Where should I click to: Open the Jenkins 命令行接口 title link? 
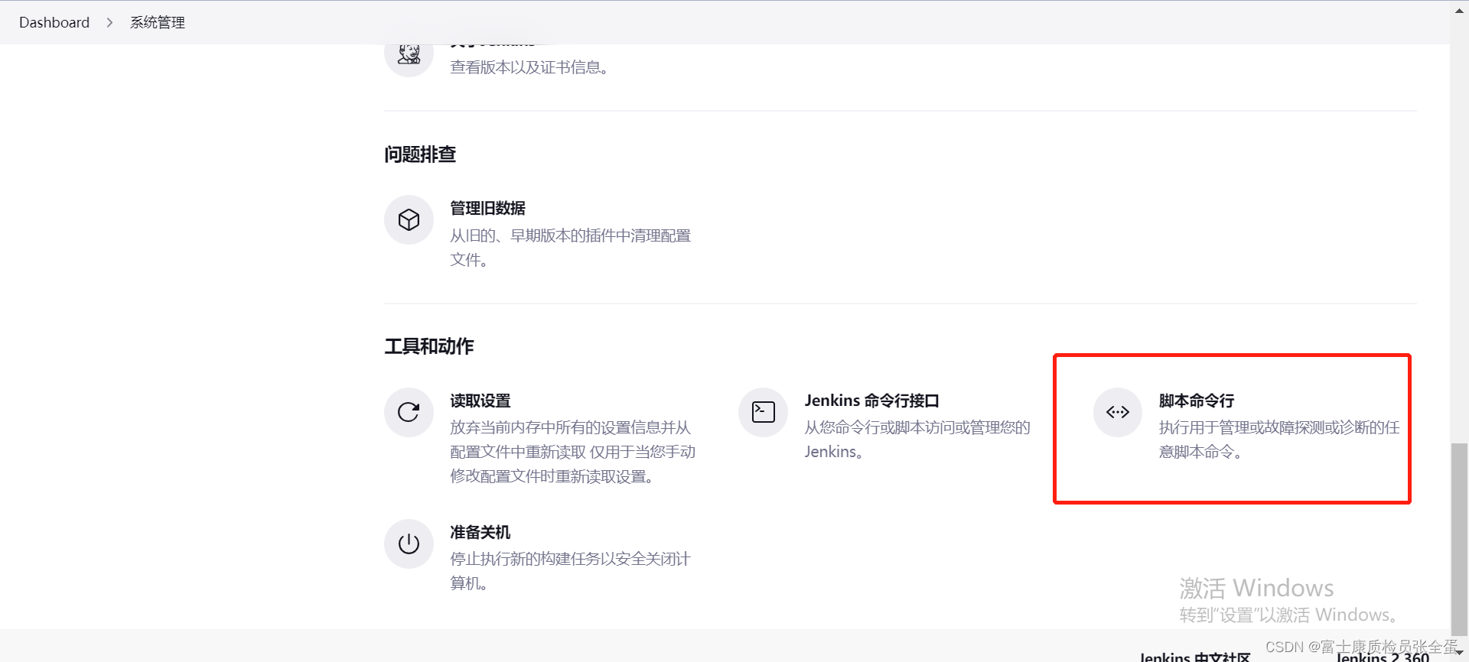coord(871,401)
